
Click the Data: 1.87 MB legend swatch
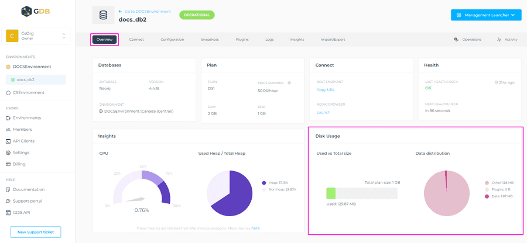487,196
